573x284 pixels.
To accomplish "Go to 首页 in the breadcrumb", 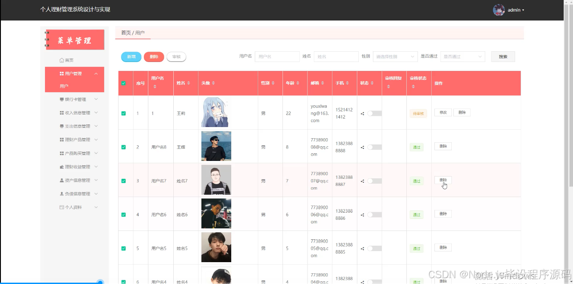I will coord(126,33).
